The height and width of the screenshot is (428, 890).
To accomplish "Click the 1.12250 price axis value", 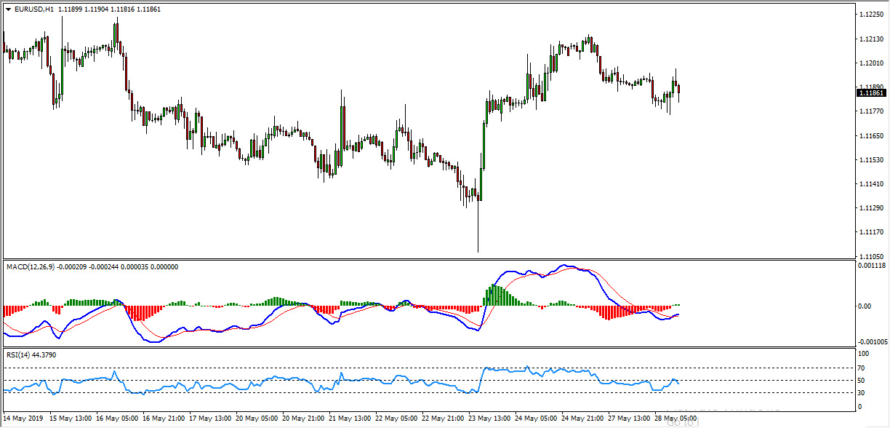I will click(x=871, y=15).
